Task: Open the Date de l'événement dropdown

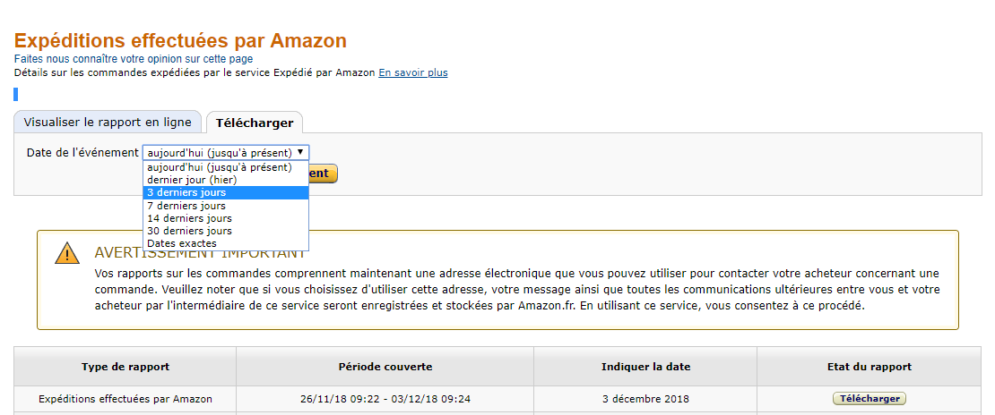Action: tap(226, 153)
